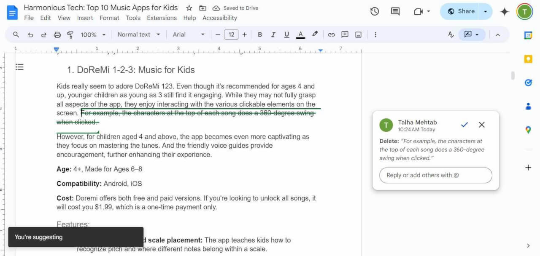540x256 pixels.
Task: Open Google Tasks from the side panel
Action: [x=528, y=83]
